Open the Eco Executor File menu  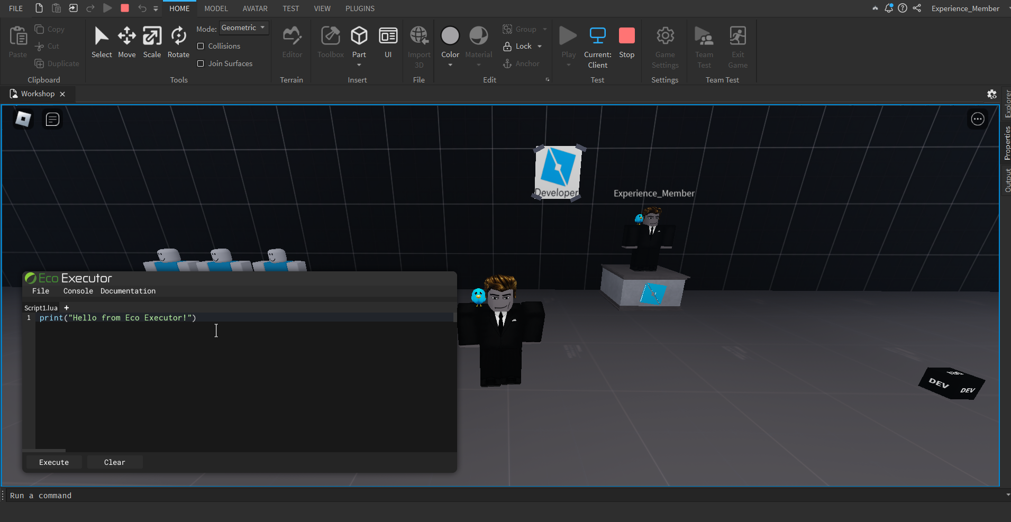[41, 291]
